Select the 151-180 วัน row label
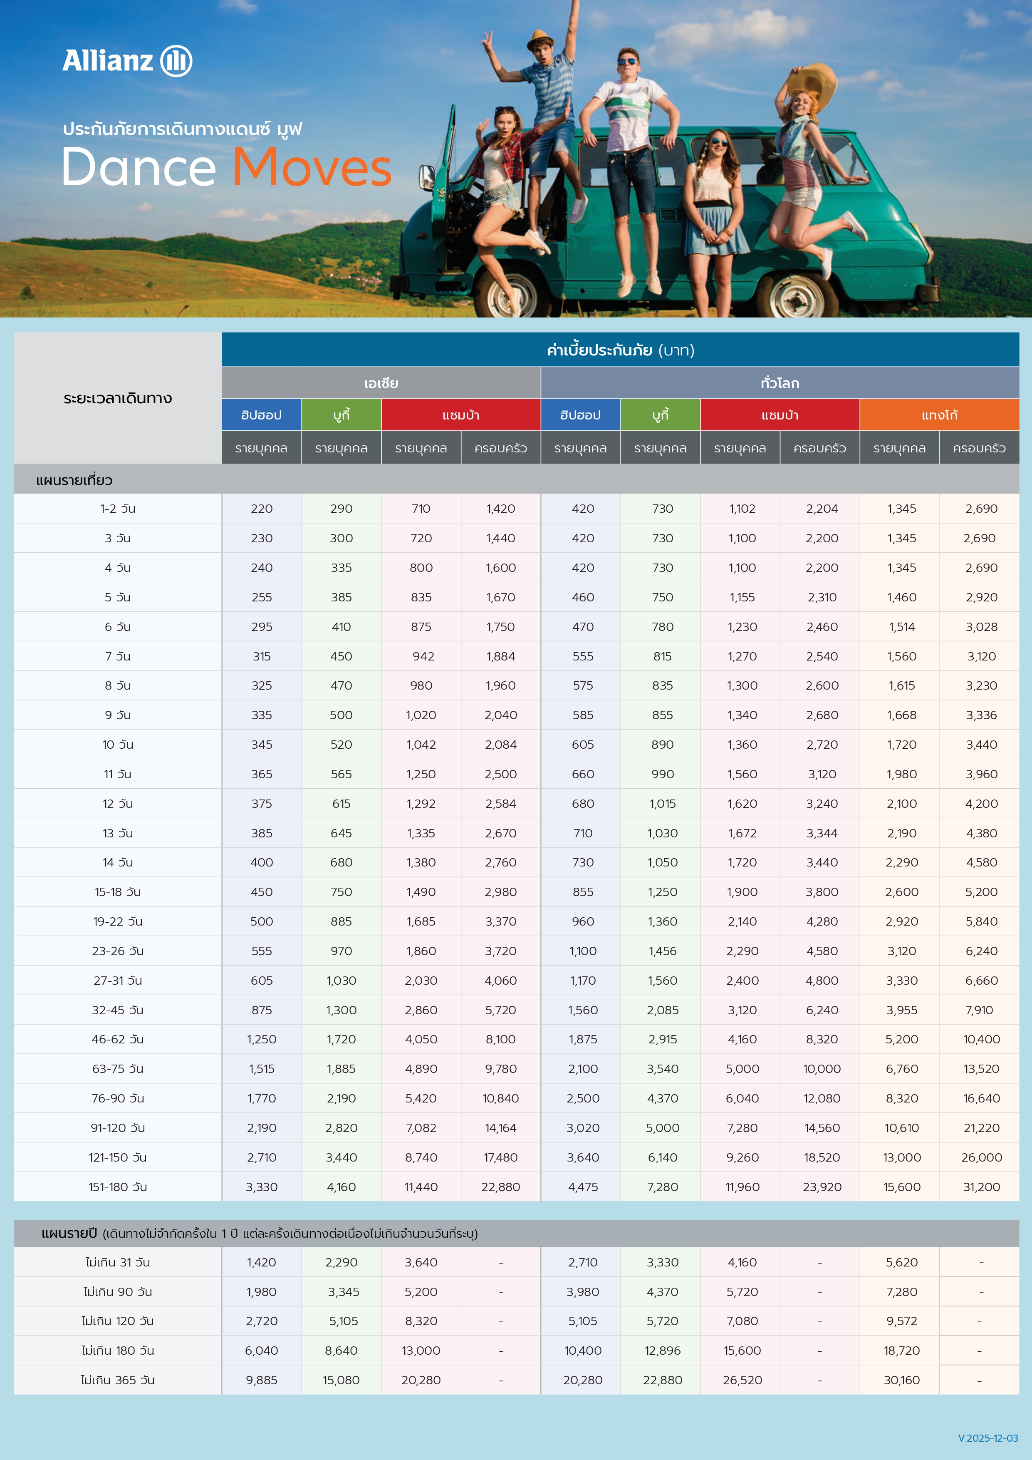Viewport: 1032px width, 1460px height. pos(118,1187)
